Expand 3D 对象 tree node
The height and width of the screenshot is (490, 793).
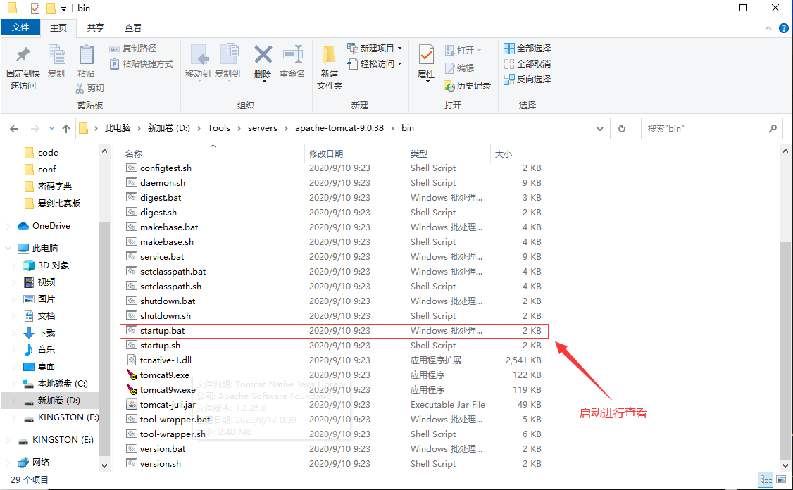pos(13,265)
